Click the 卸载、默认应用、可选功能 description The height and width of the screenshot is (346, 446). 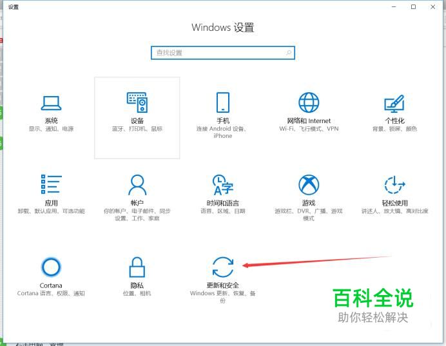pyautogui.click(x=51, y=211)
